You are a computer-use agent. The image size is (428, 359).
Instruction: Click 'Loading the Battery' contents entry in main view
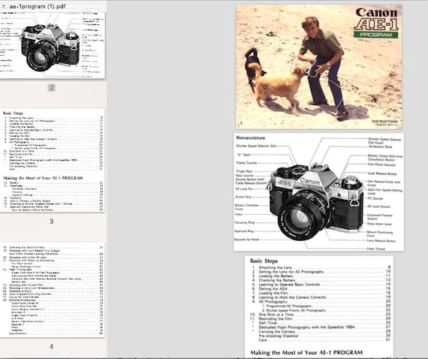click(276, 276)
